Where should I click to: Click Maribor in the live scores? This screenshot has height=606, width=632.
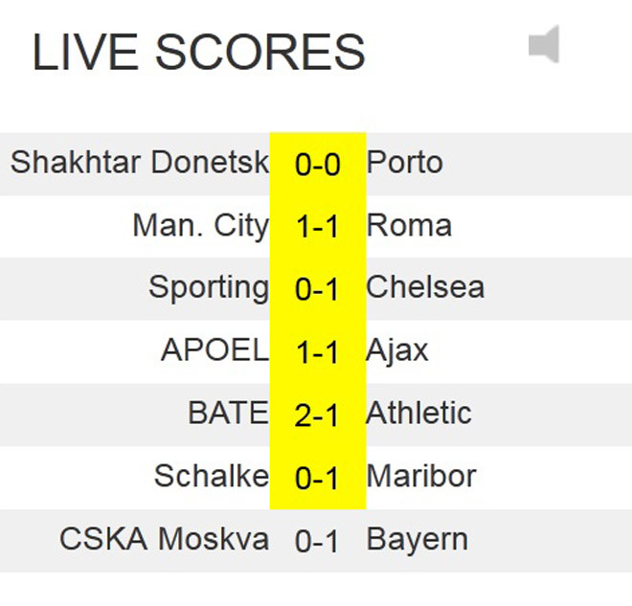(421, 476)
